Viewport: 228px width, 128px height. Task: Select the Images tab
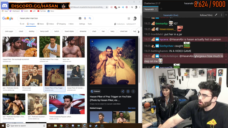click(31, 24)
